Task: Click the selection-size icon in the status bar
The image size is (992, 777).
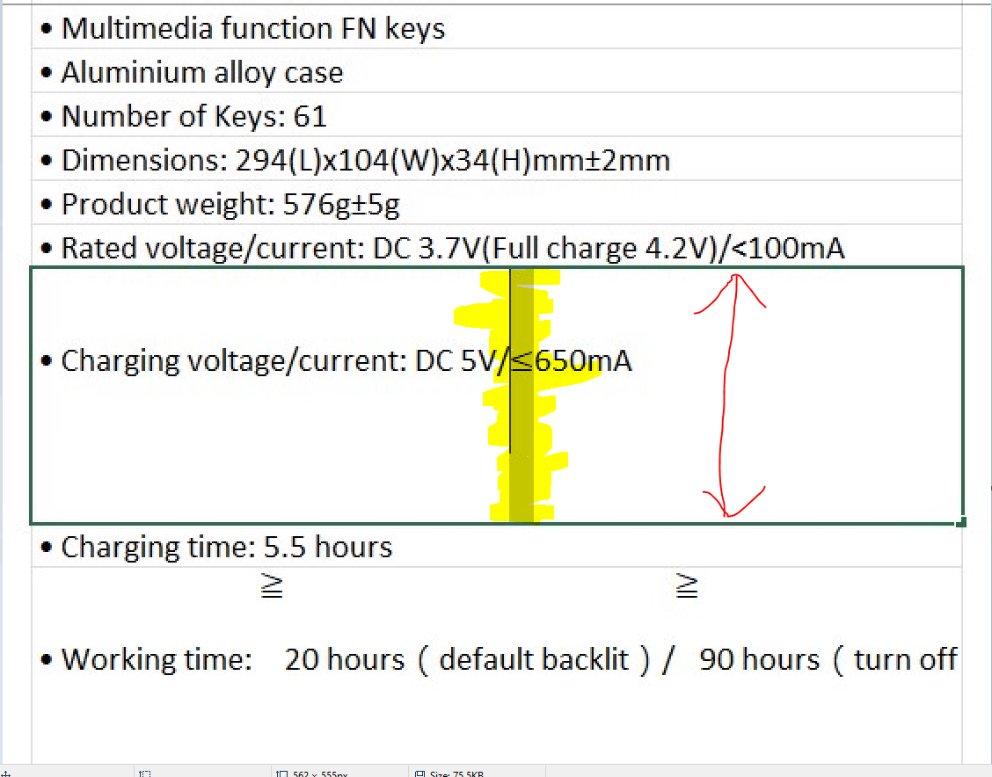Action: pos(145,773)
